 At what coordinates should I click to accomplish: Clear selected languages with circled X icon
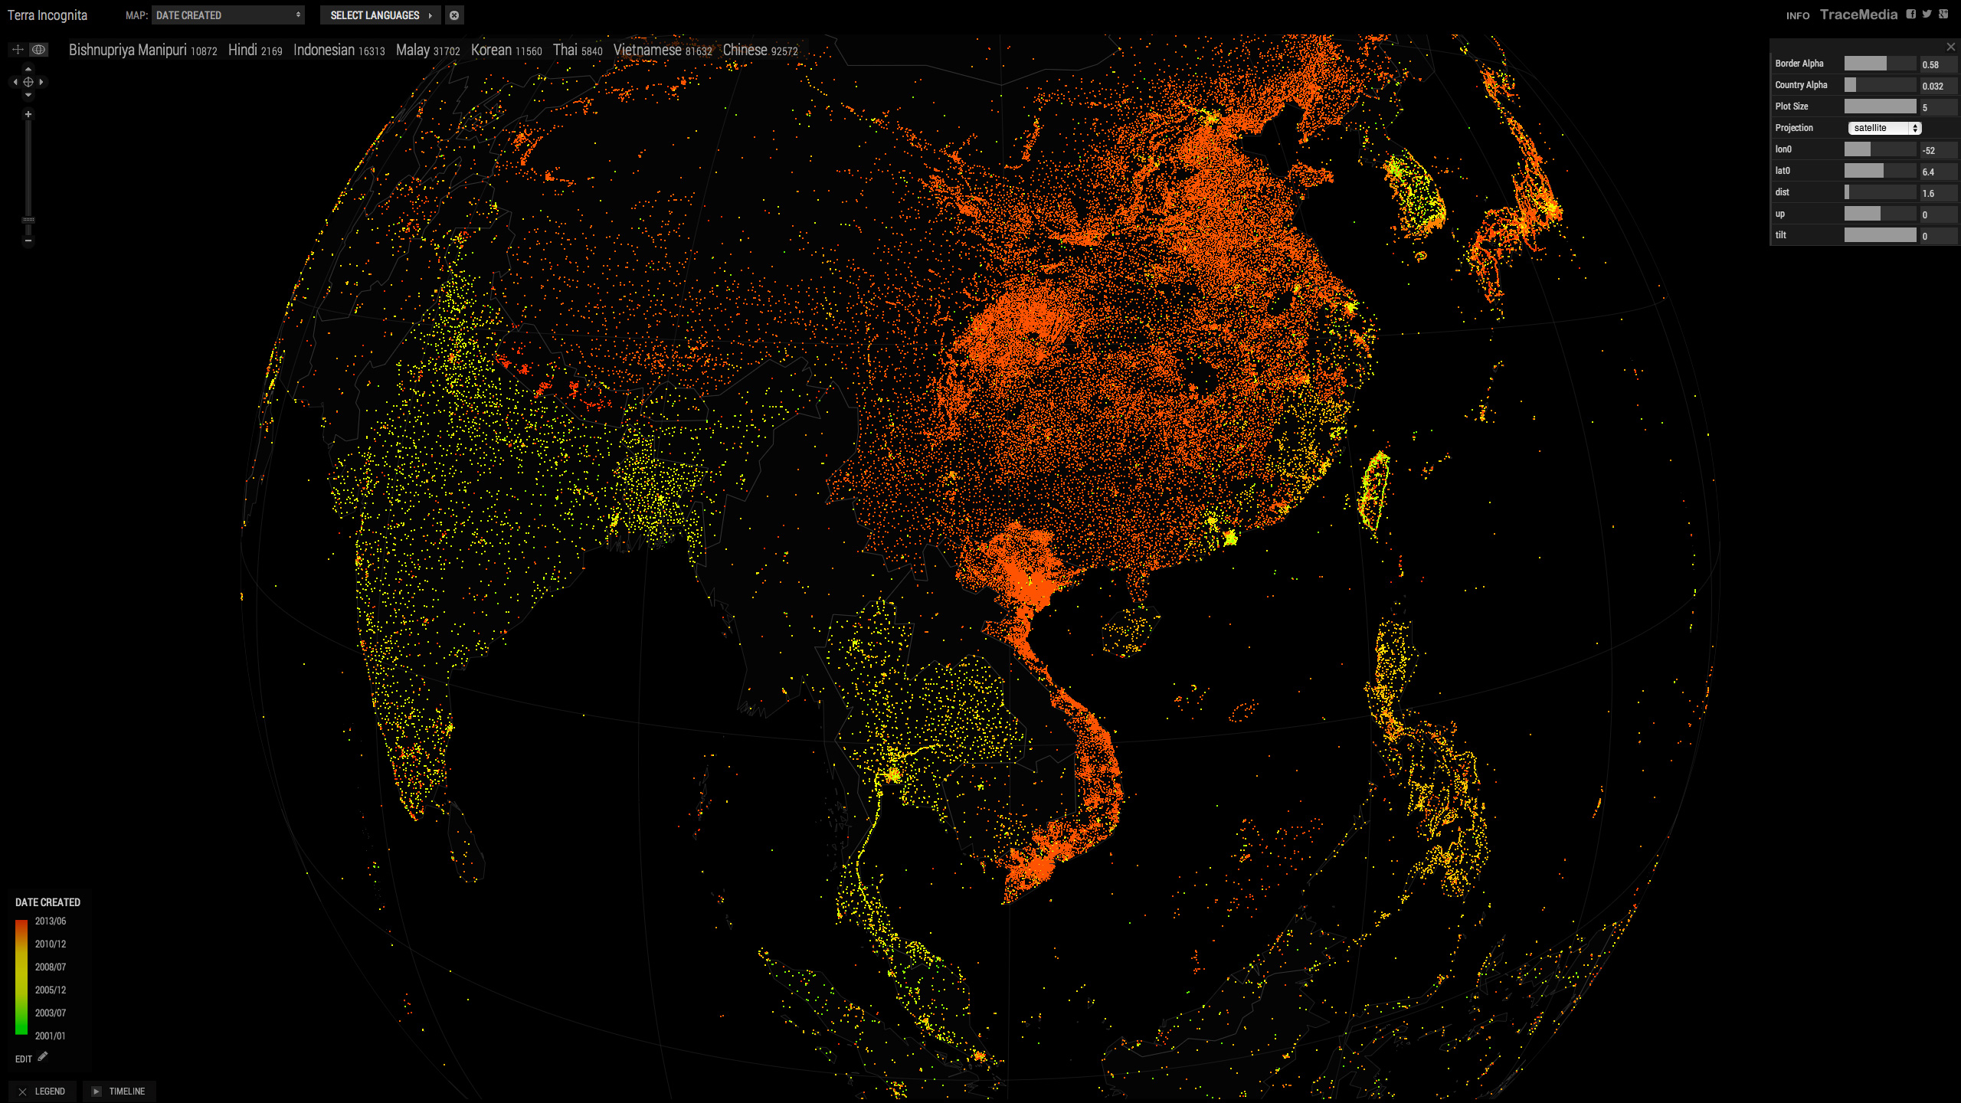tap(454, 15)
